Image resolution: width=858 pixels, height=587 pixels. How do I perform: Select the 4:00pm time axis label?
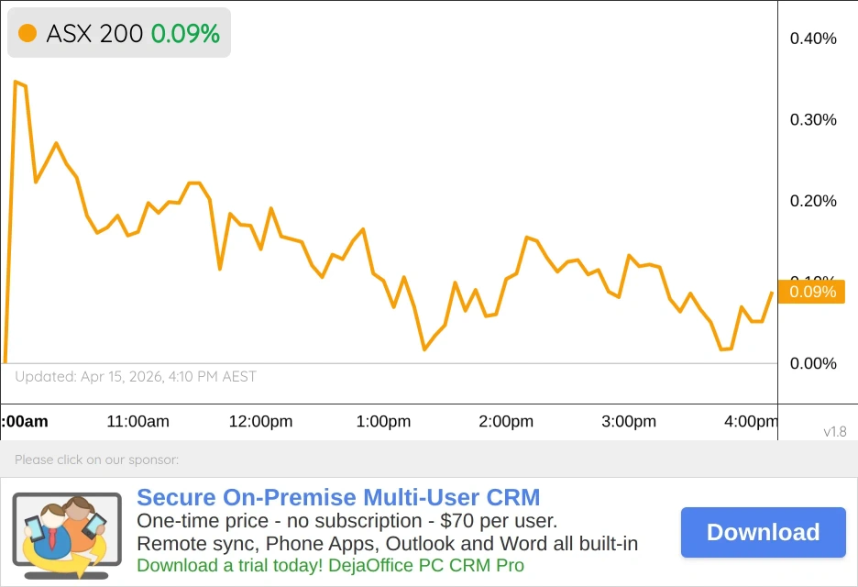[x=750, y=422]
